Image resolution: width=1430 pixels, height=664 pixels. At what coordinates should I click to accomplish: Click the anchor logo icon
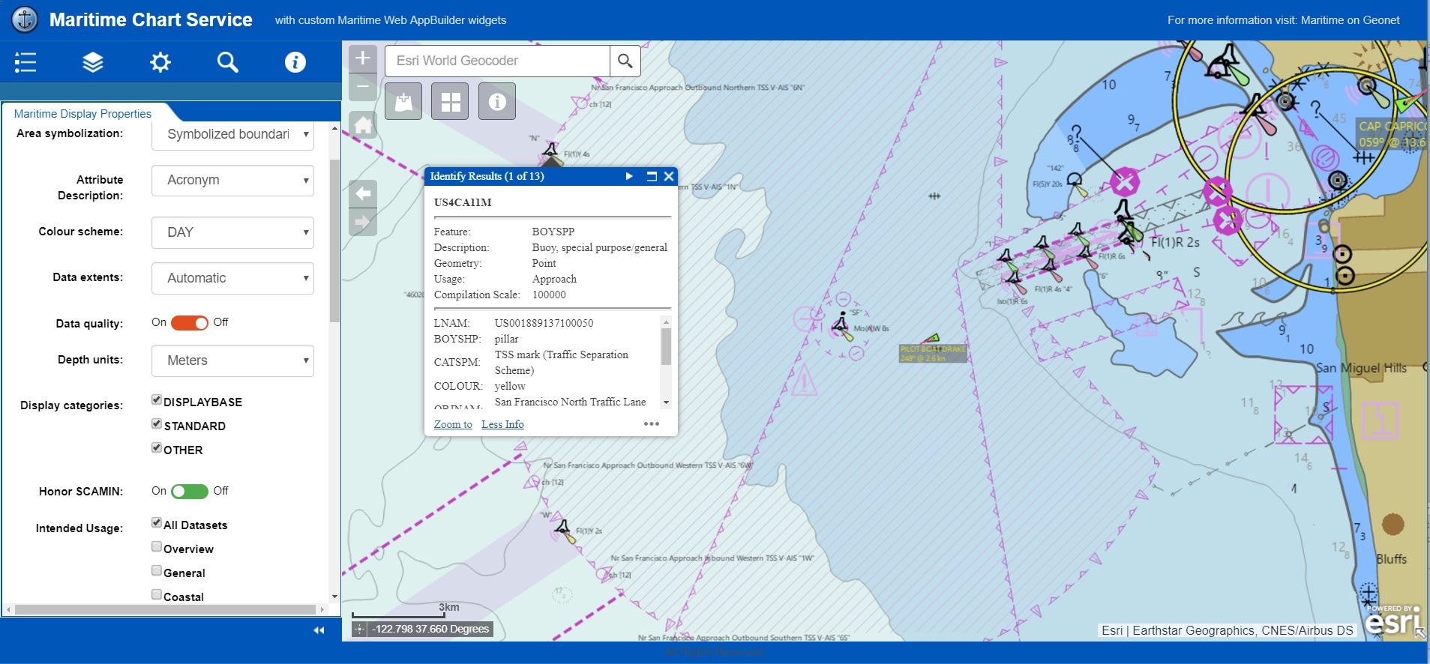click(x=25, y=20)
